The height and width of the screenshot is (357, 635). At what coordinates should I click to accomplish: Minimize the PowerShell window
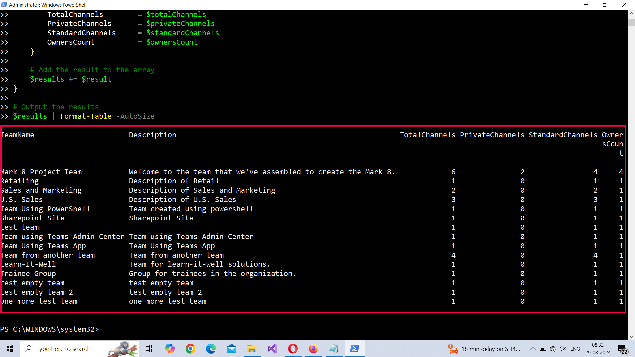pyautogui.click(x=586, y=5)
